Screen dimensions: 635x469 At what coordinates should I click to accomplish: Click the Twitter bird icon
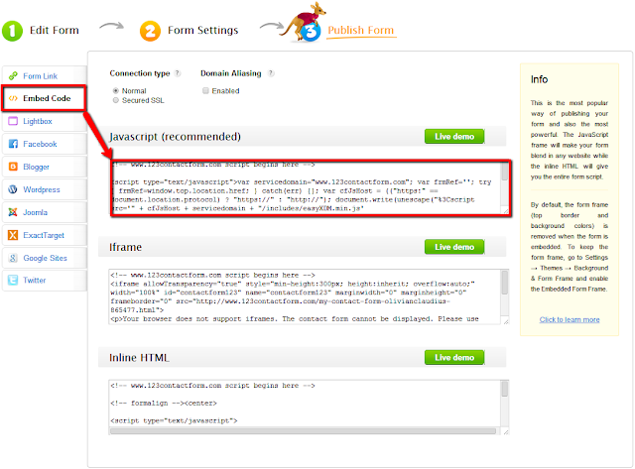13,280
